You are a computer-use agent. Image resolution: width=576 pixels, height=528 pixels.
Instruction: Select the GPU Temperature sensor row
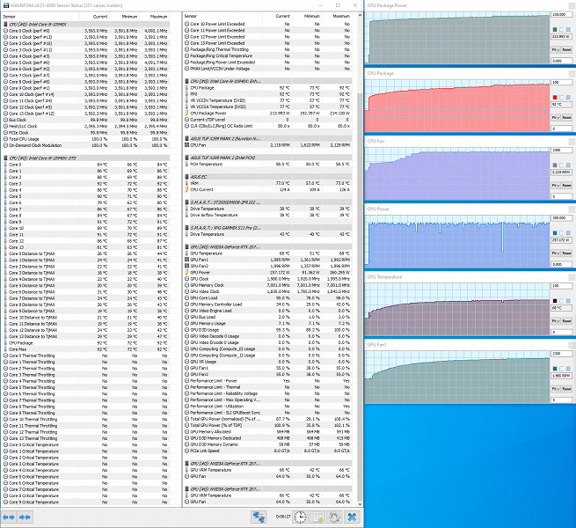pos(267,253)
